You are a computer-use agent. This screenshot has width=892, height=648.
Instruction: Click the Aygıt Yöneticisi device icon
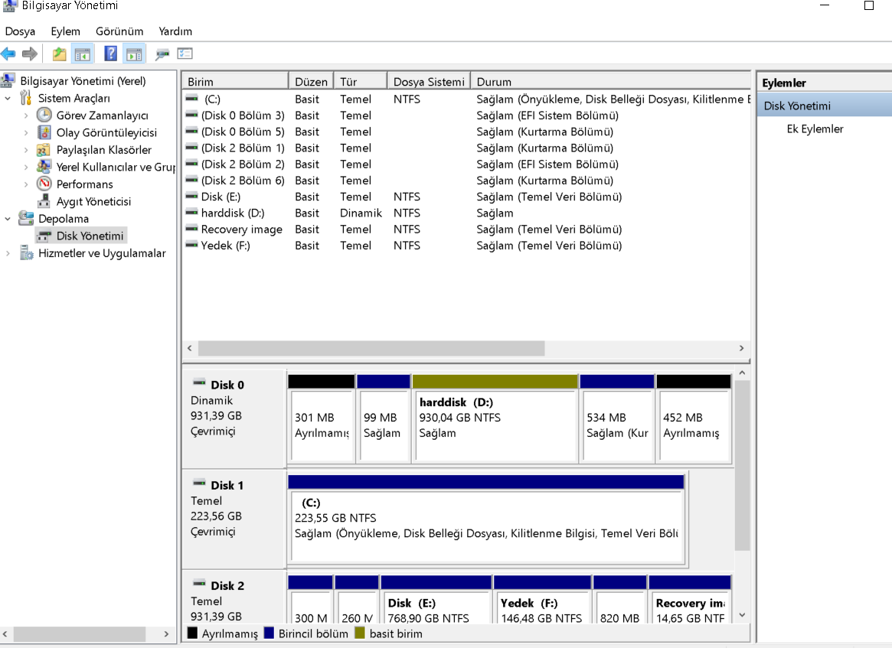pyautogui.click(x=44, y=200)
